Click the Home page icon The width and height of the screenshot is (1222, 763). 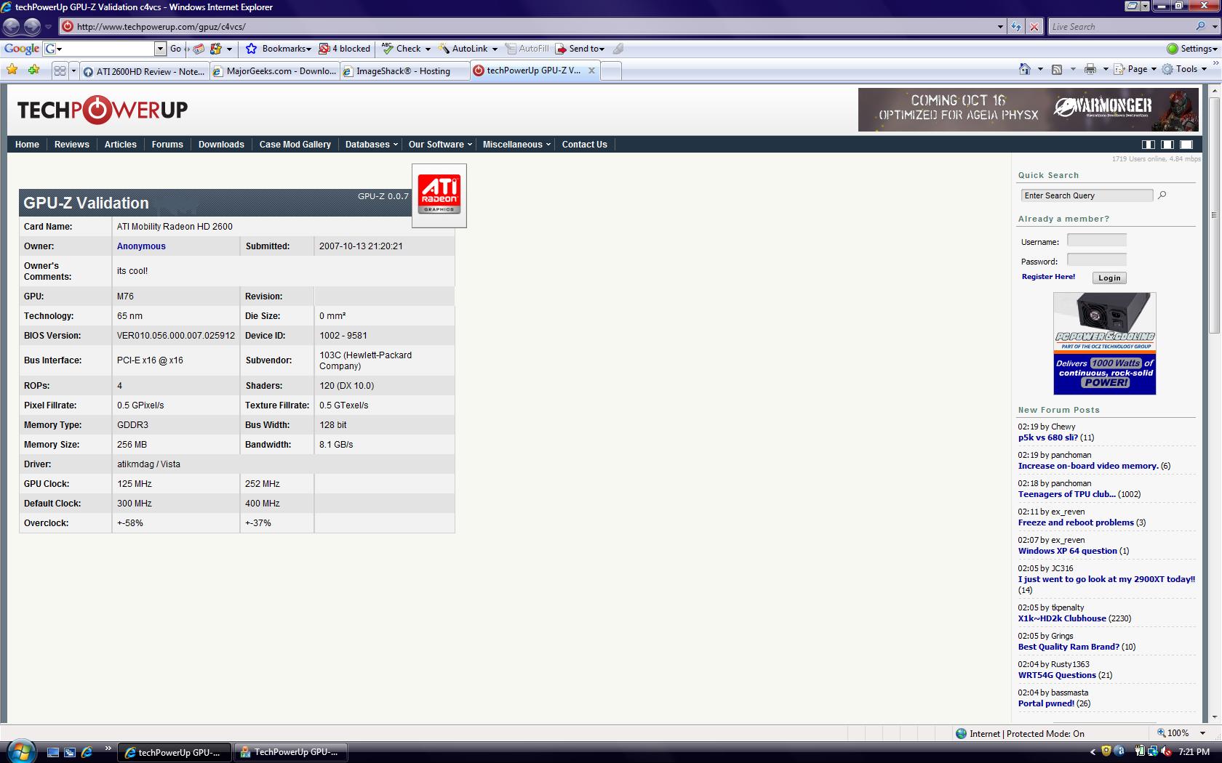tap(1025, 69)
